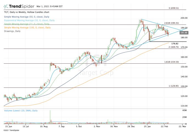Click the Simple Moving Average 50 legend entry
This screenshot has height=132, width=192.
pos(27,17)
